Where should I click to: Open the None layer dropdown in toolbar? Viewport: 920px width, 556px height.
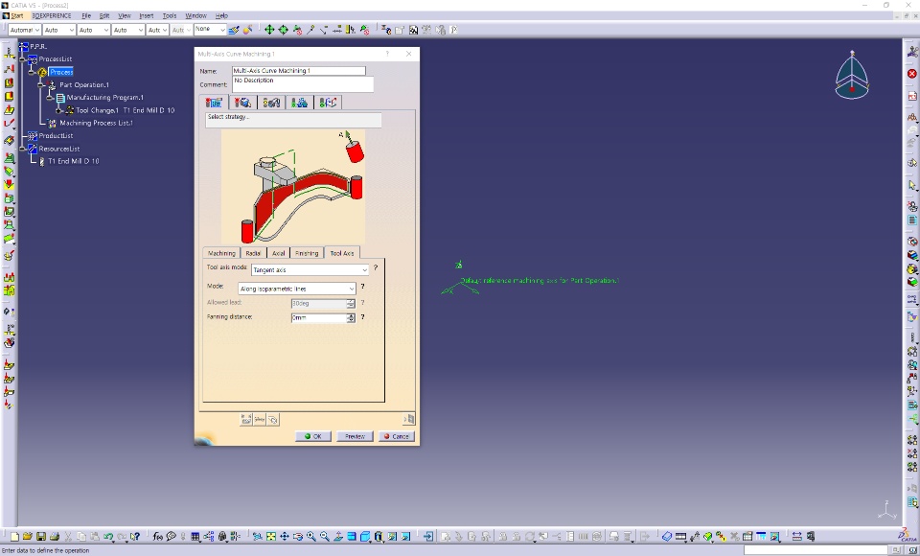pyautogui.click(x=210, y=30)
